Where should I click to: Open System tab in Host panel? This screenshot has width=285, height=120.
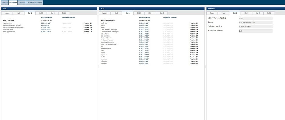click(x=105, y=13)
